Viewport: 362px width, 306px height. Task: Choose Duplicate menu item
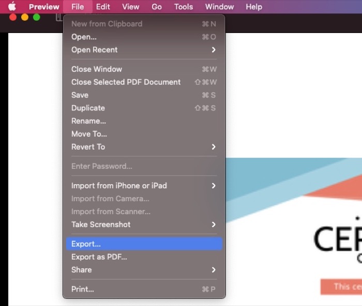click(144, 108)
